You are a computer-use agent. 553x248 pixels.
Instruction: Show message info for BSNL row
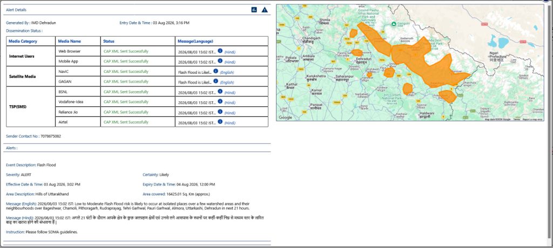click(x=220, y=92)
